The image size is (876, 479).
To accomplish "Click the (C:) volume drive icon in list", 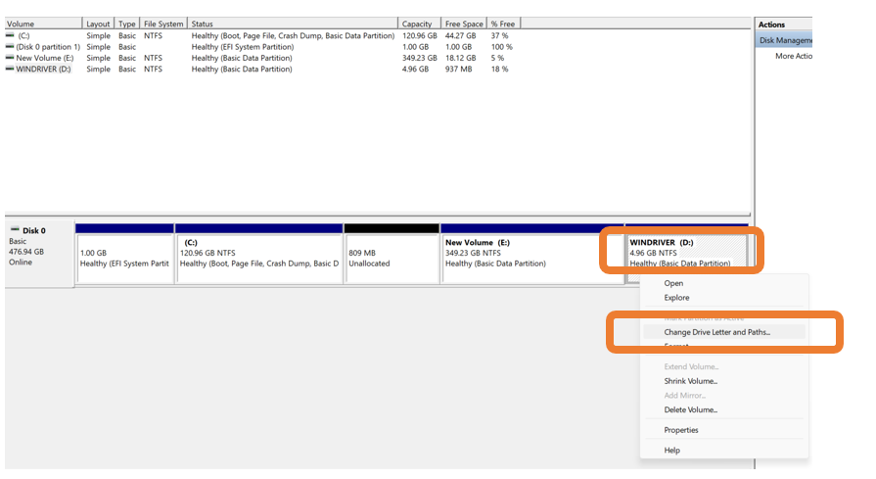I will coord(10,36).
